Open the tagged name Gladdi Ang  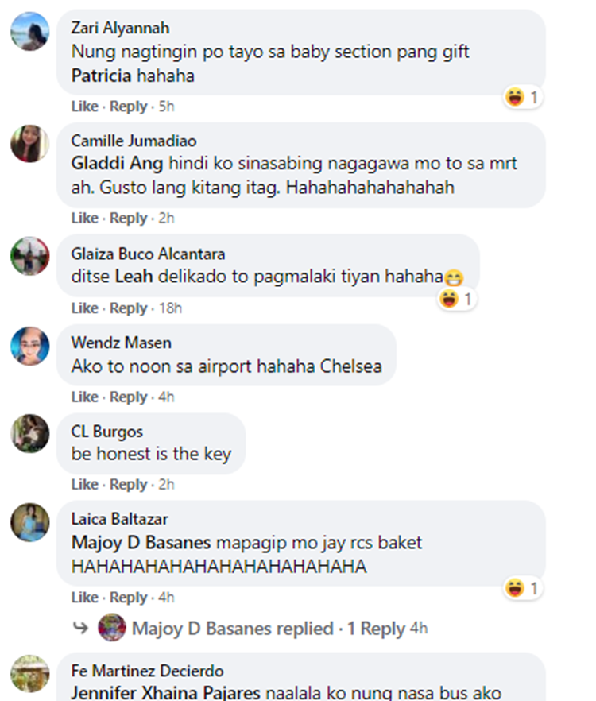click(117, 163)
